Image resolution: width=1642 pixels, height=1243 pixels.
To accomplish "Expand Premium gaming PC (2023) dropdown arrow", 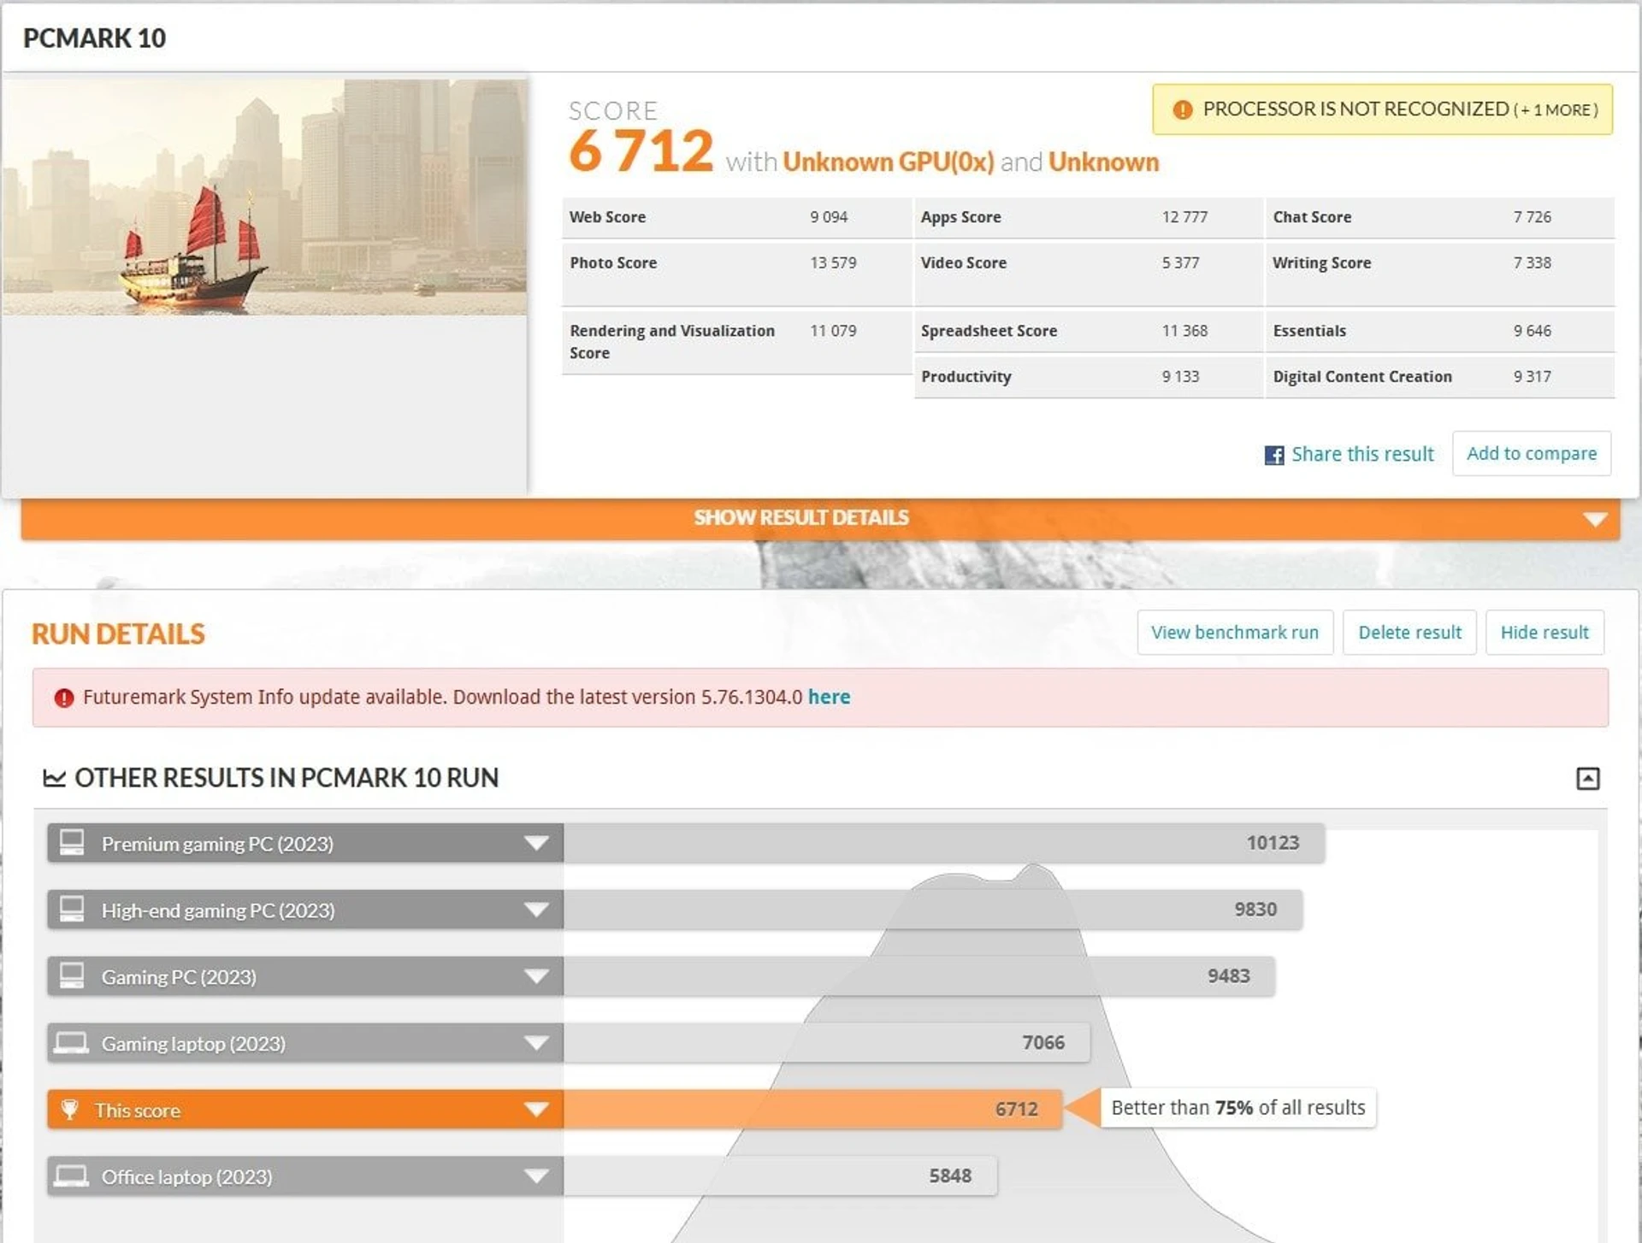I will [x=536, y=843].
